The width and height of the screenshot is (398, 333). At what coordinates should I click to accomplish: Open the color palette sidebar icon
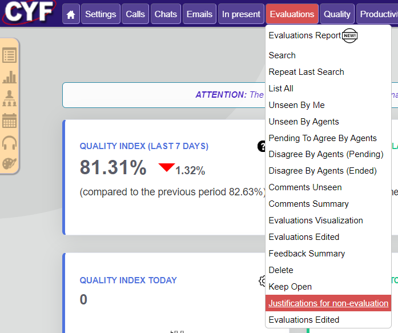coord(10,163)
